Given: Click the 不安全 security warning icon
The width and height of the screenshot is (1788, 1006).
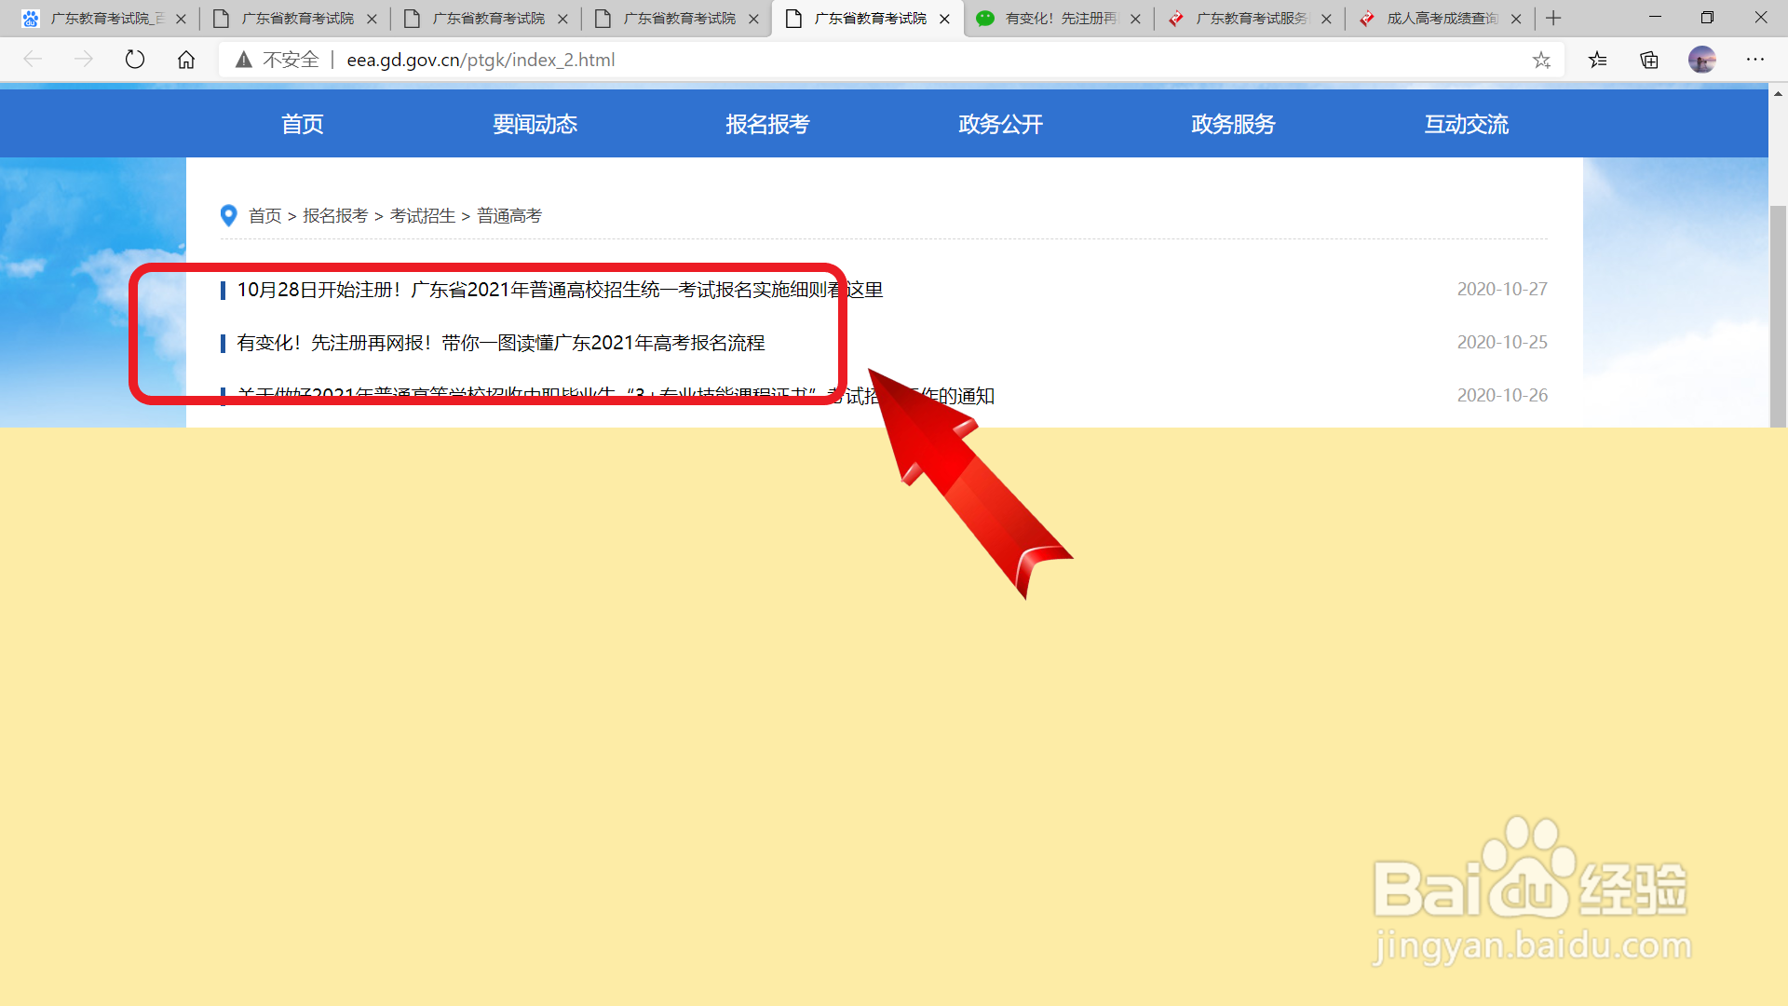Looking at the screenshot, I should click(x=244, y=60).
